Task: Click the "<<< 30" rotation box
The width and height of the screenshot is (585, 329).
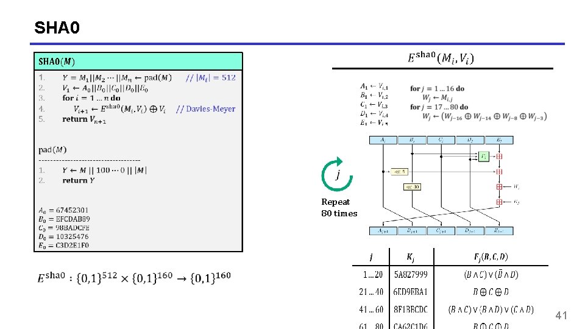Action: (x=413, y=187)
